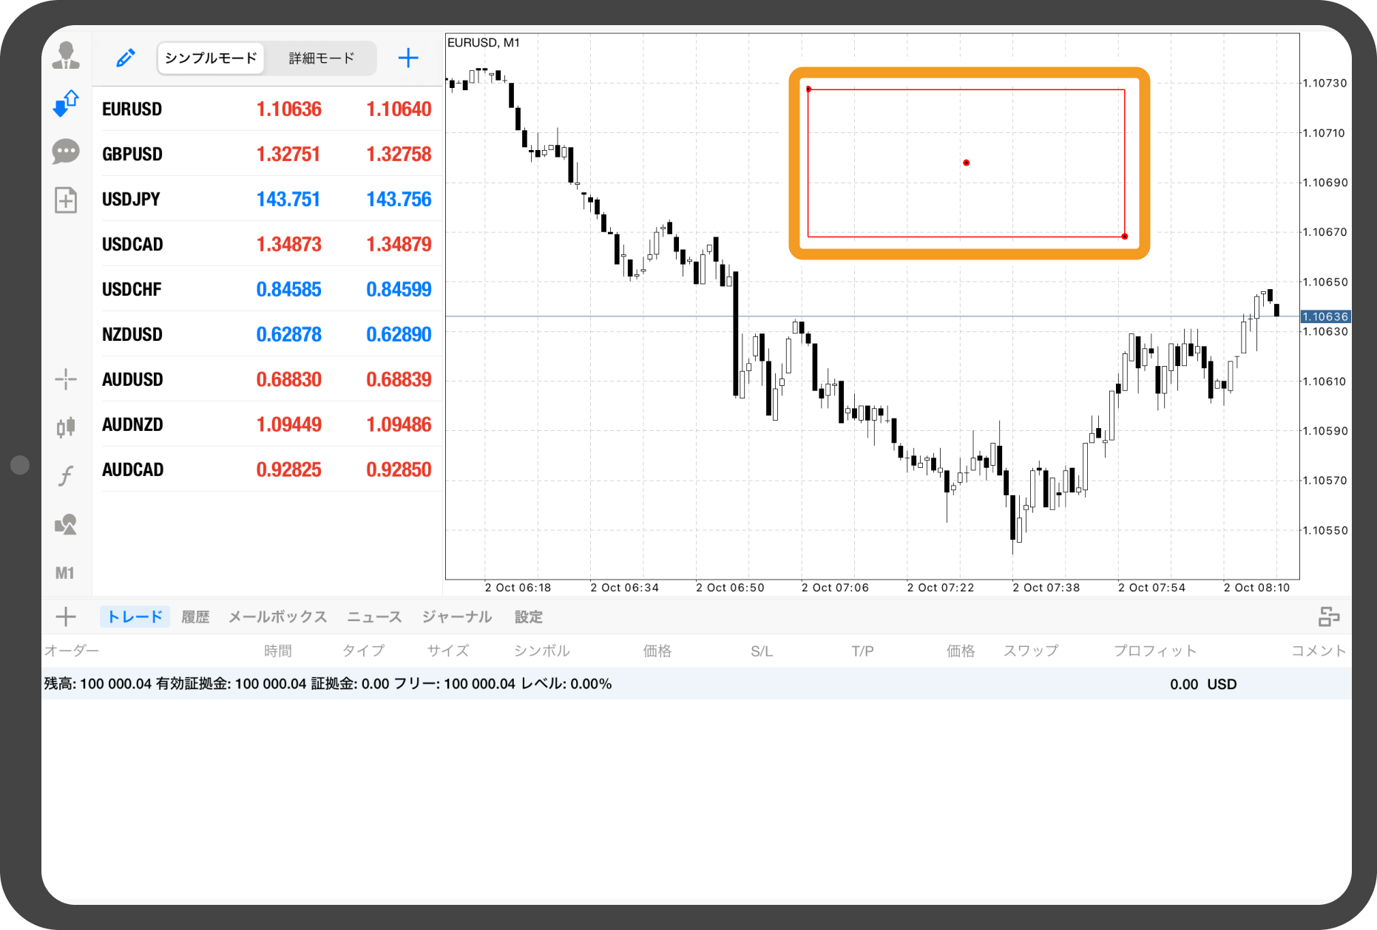Click the current price label 1.10636

(1325, 316)
